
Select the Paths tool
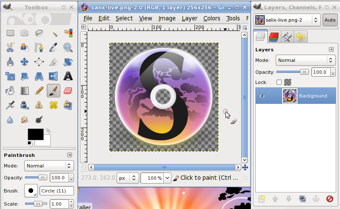click(39, 47)
